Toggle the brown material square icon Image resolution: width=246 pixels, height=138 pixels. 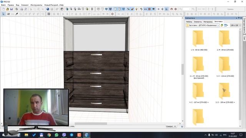150,9
